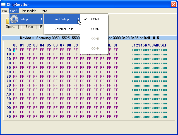Open the Data menu
Image resolution: width=178 pixels, height=135 pixels.
click(44, 11)
